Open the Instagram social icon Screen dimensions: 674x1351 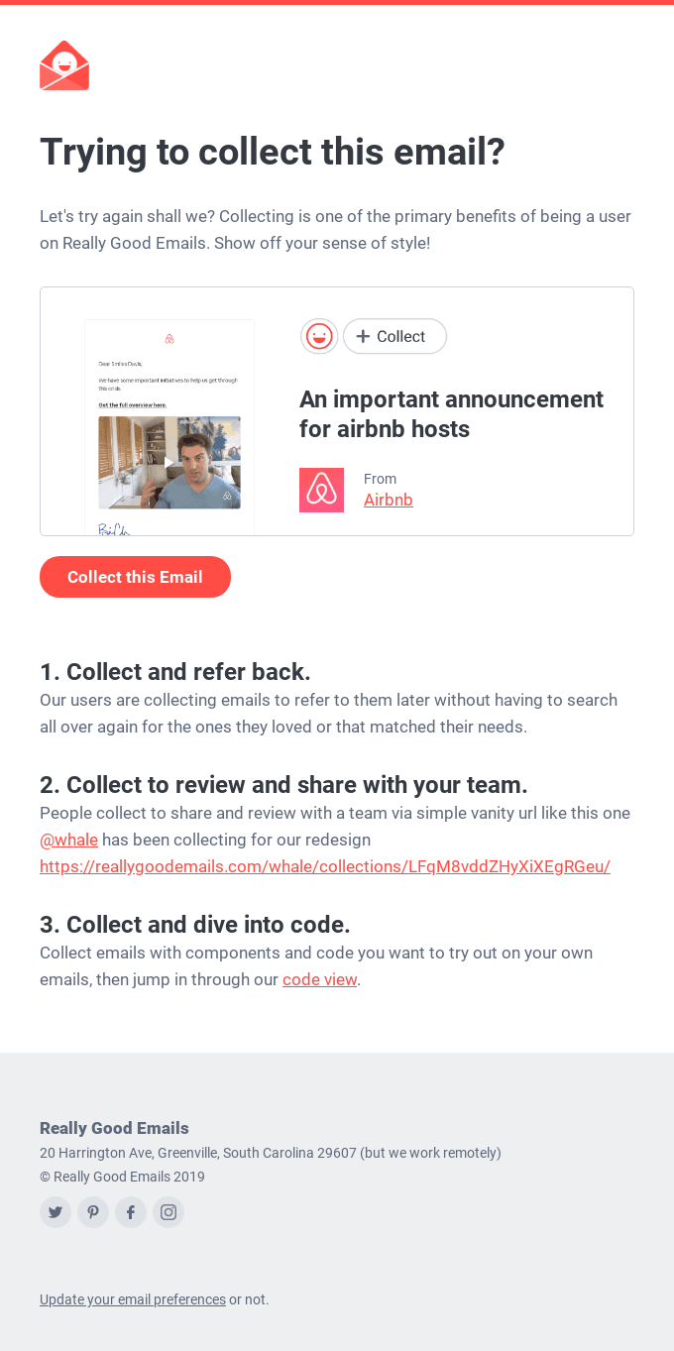168,1212
